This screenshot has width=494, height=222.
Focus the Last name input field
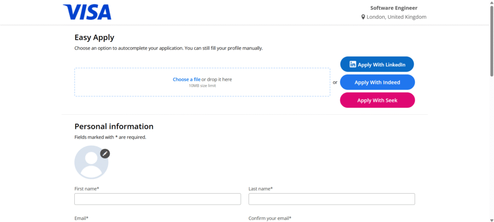coord(332,199)
